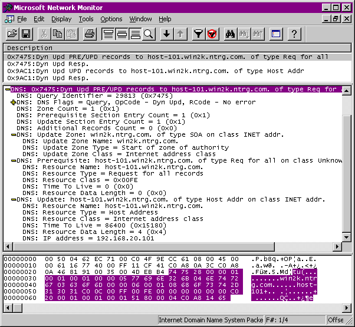Click the Print toolbar icon
355x327 pixels.
tap(89, 34)
